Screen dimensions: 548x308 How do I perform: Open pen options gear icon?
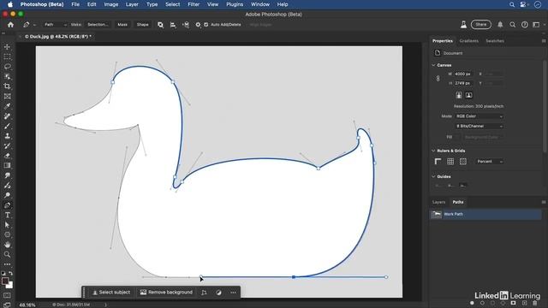coord(198,25)
